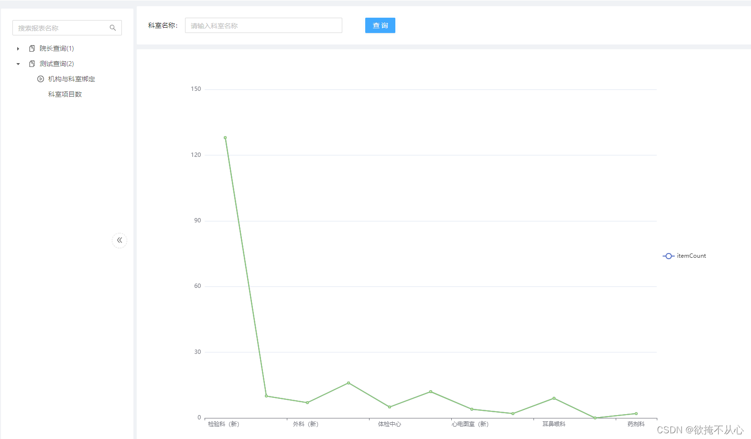This screenshot has height=439, width=751.
Task: Click the 检验科(新) axis label
Action: pyautogui.click(x=224, y=424)
